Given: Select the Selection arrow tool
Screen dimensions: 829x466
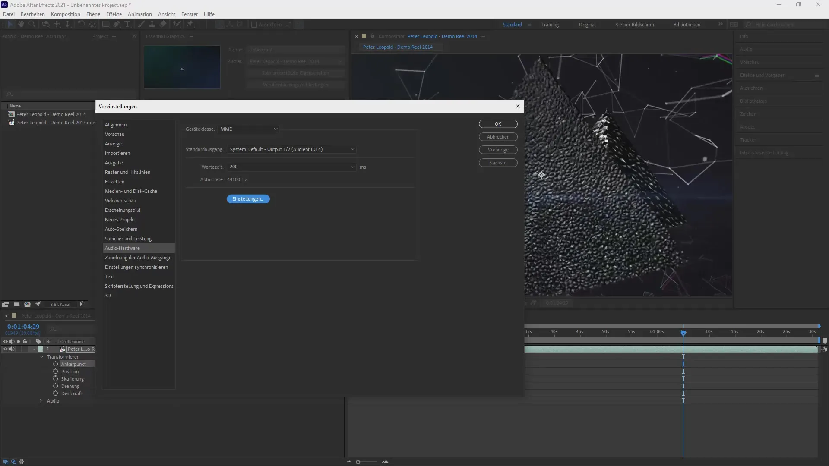Looking at the screenshot, I should point(10,25).
